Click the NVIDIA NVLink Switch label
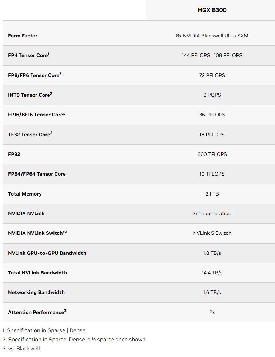The image size is (275, 357). tap(37, 233)
